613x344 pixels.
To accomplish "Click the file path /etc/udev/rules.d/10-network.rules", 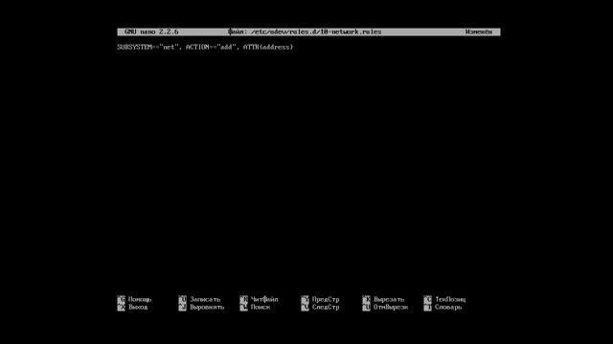I will (316, 32).
